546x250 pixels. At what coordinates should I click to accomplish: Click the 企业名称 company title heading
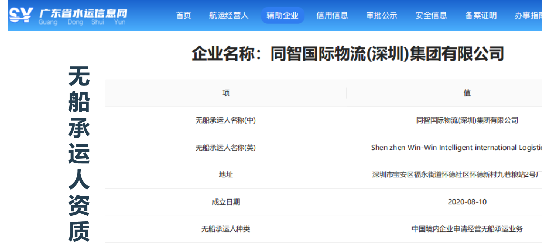pyautogui.click(x=348, y=54)
